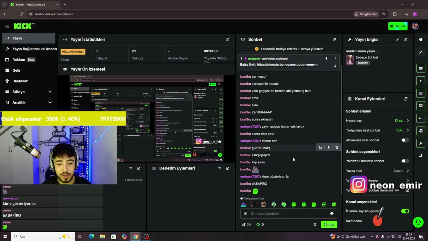Screen dimensions: 428x241
Task: Click the green Go Live button
Action: (x=398, y=26)
